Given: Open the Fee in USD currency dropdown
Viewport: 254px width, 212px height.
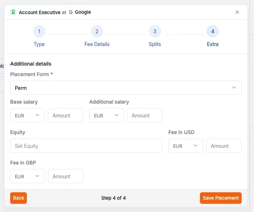Looking at the screenshot, I should 186,146.
